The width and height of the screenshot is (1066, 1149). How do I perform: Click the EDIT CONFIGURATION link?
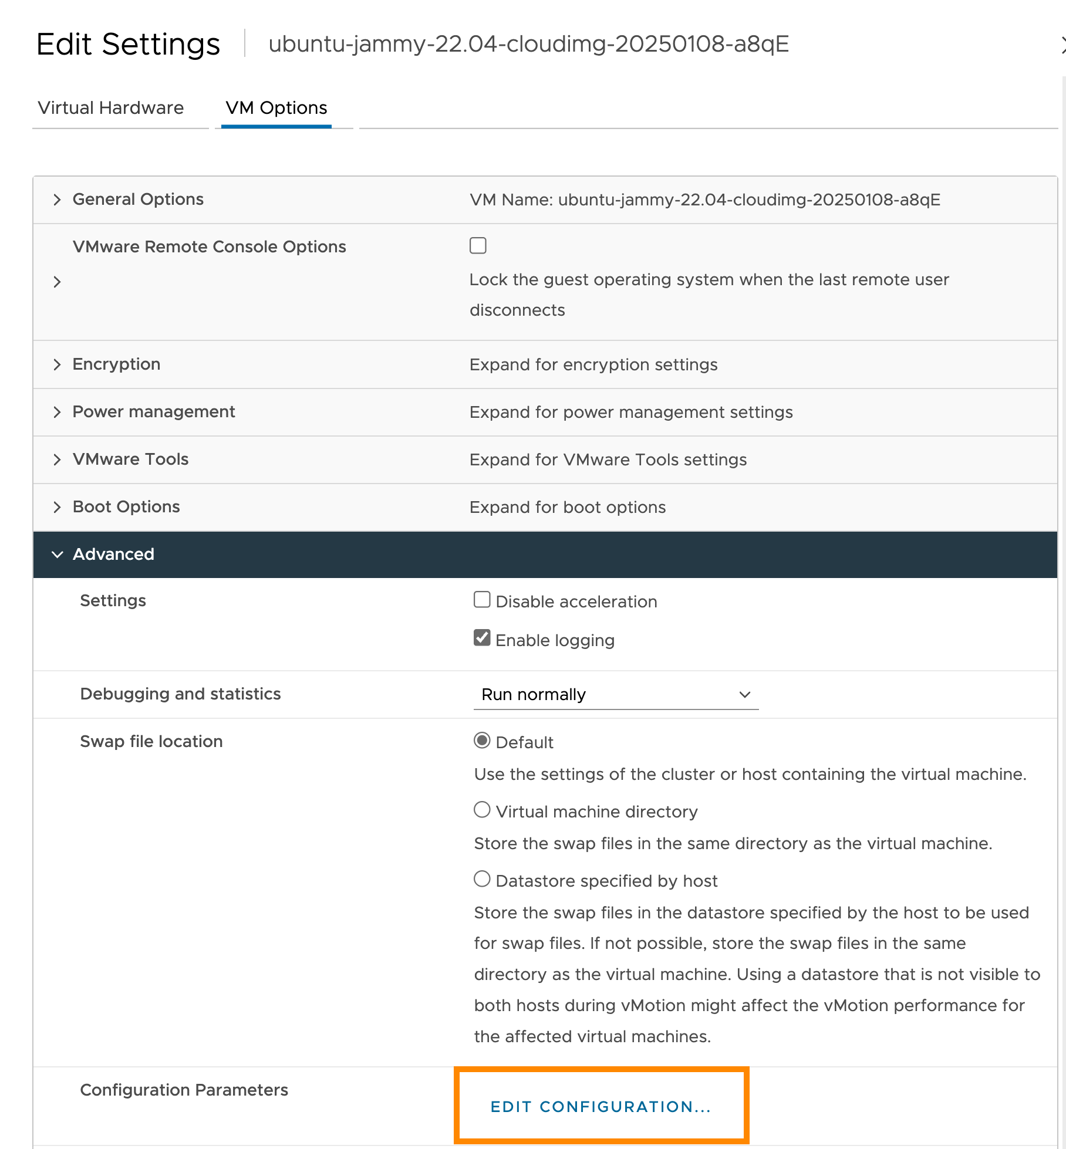point(601,1107)
